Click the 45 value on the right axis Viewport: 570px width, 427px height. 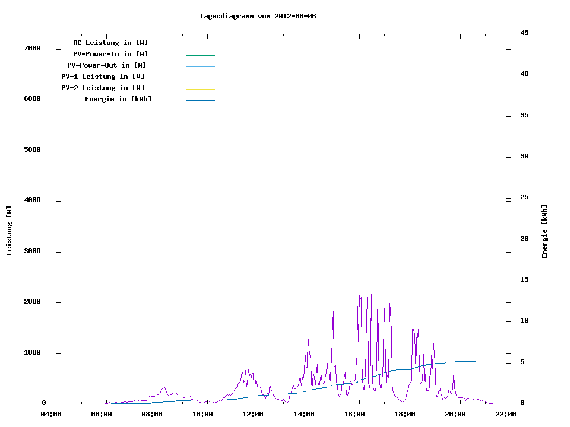pyautogui.click(x=524, y=33)
